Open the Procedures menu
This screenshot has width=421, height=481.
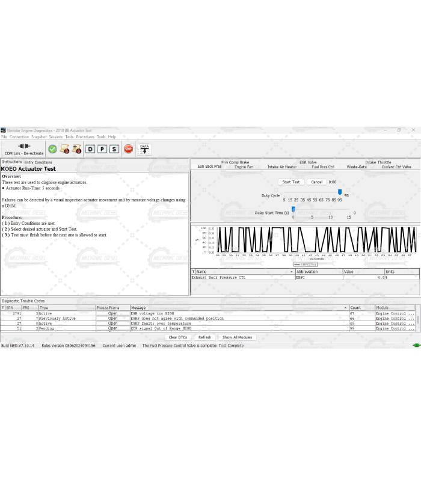click(85, 137)
